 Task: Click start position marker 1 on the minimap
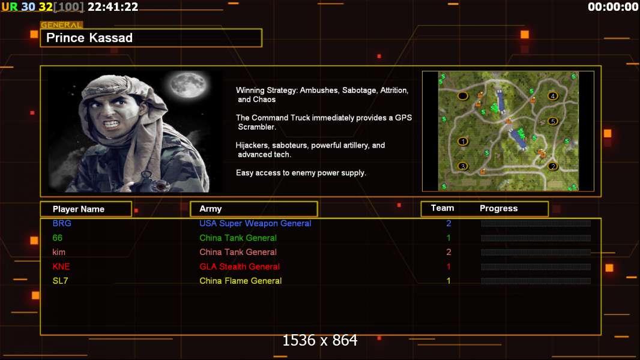coord(462,142)
